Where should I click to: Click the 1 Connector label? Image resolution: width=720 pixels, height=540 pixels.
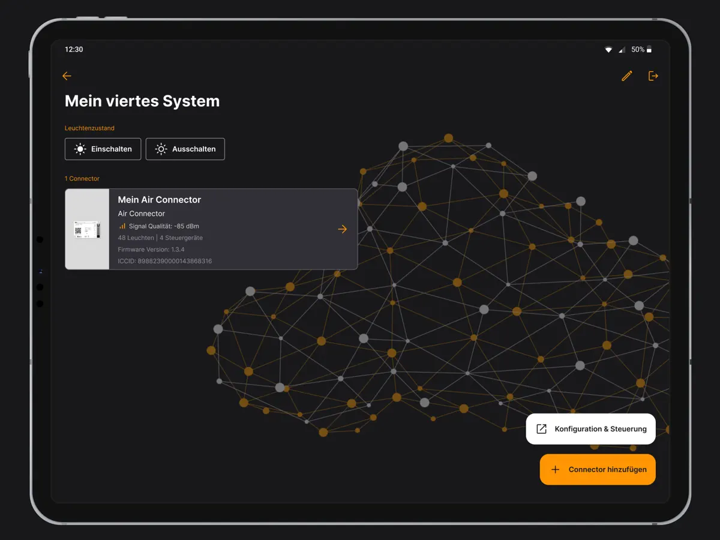[x=82, y=179]
